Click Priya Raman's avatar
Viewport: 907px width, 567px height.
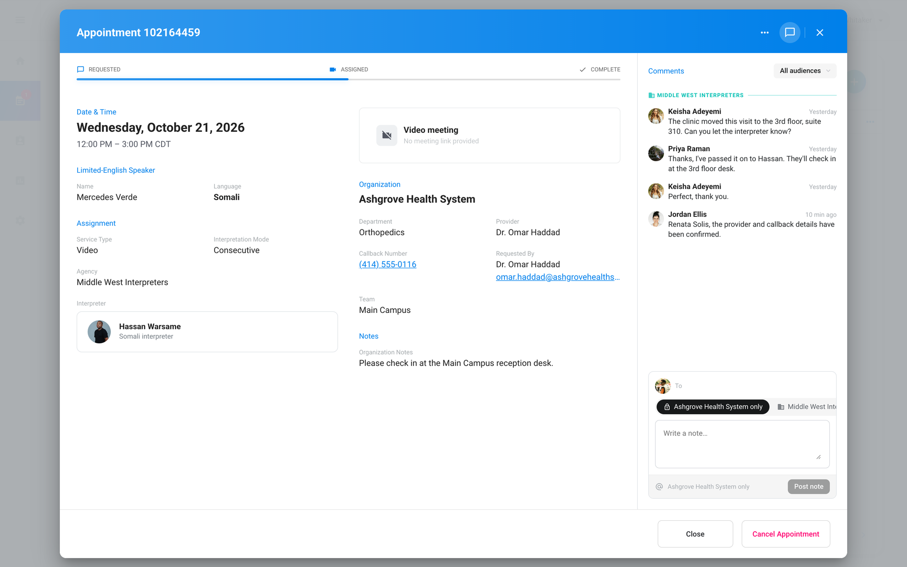[656, 153]
